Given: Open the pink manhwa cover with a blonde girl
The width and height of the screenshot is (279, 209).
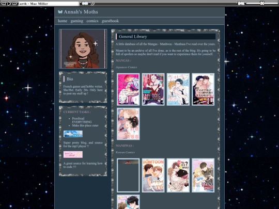Looking at the screenshot, I should pos(203,175).
